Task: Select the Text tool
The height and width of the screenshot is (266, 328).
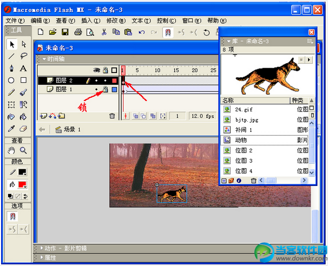Action: tap(23, 68)
